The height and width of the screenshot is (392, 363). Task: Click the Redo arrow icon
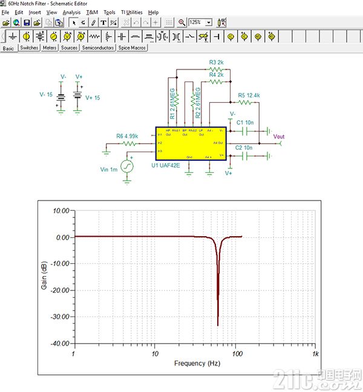coord(146,23)
